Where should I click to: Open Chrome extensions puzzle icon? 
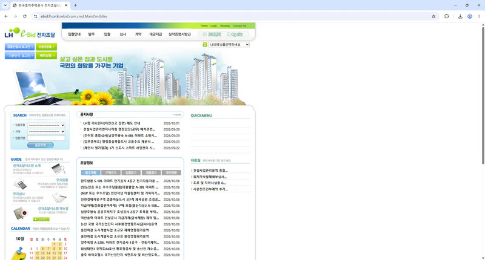(x=446, y=16)
